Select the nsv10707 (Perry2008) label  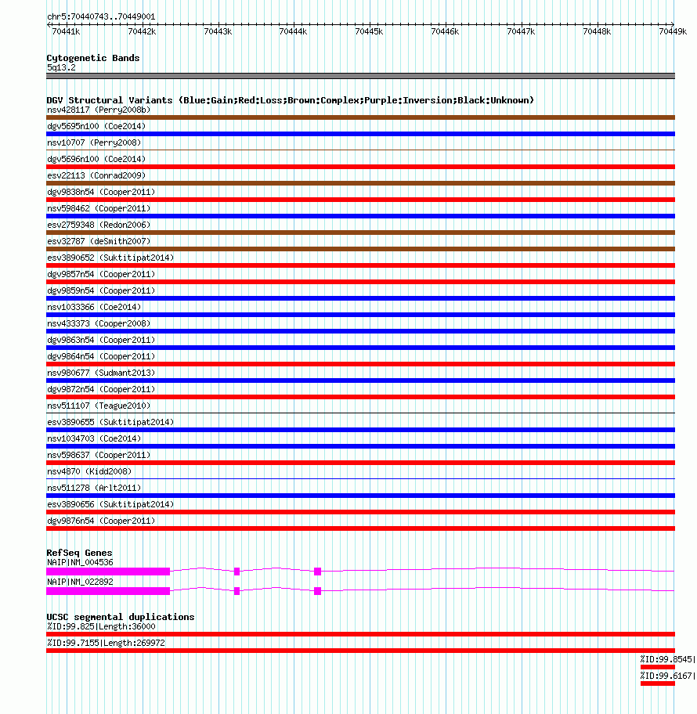(x=94, y=142)
